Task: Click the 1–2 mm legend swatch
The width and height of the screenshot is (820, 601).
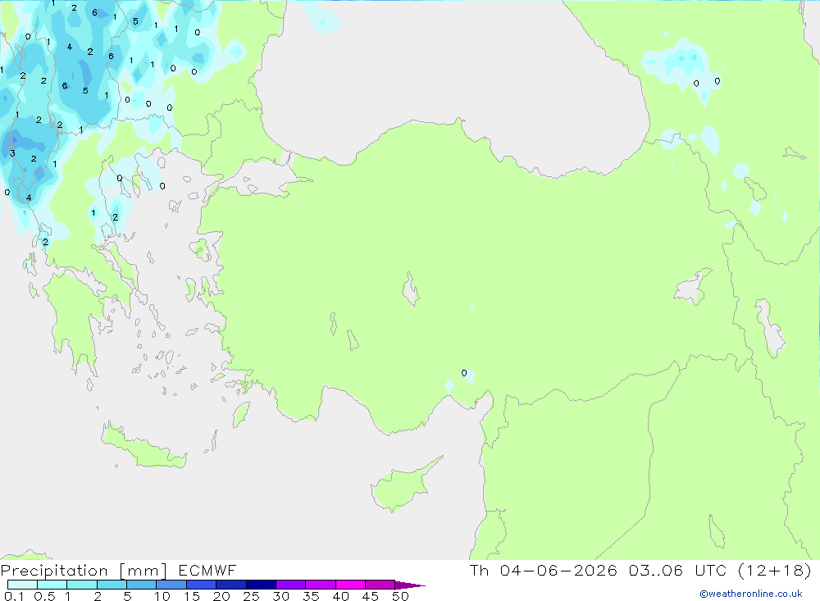Action: tap(82, 585)
